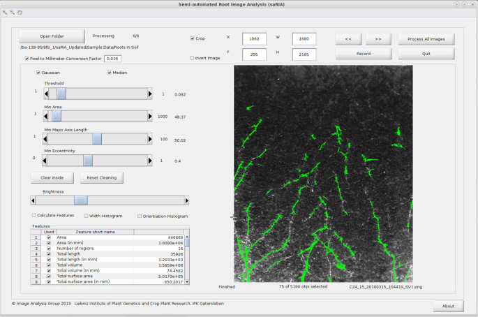Image resolution: width=478 pixels, height=317 pixels.
Task: Click left arrow of Brightness slider
Action: 33,200
